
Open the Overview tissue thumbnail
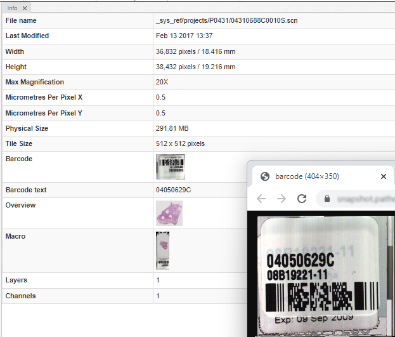tap(169, 213)
